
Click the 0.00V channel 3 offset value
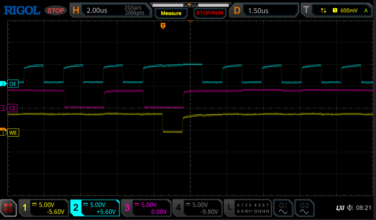coord(159,212)
